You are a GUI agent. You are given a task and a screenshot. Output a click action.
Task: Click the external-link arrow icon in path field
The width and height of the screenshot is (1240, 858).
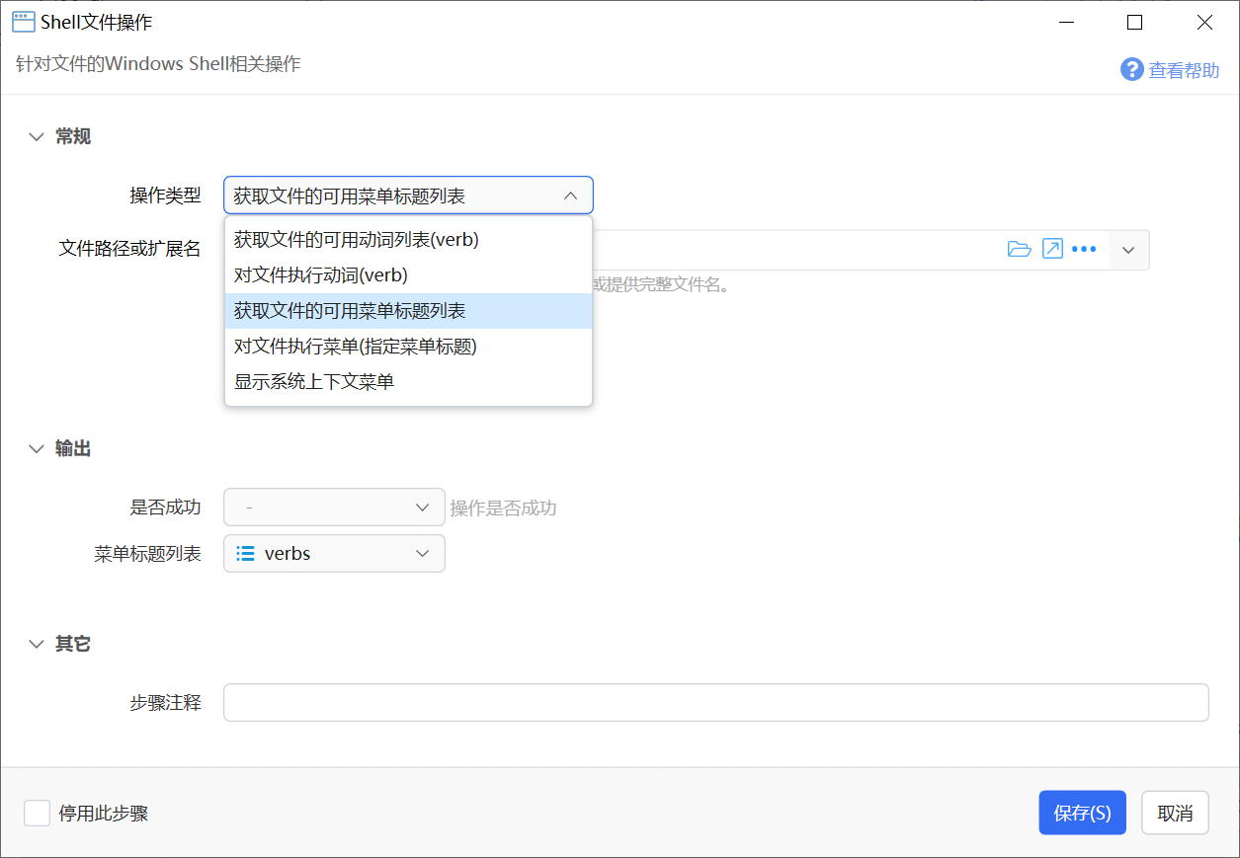pyautogui.click(x=1053, y=249)
